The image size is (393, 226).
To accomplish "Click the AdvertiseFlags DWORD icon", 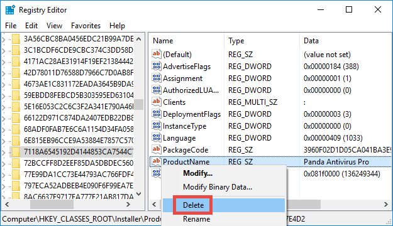I will click(157, 66).
